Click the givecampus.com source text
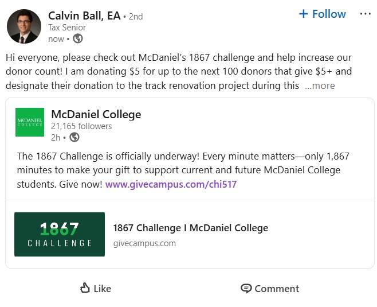 tap(144, 243)
